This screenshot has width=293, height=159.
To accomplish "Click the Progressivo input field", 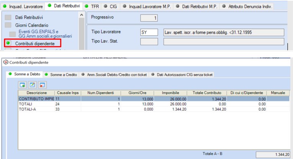I will click(x=149, y=18).
